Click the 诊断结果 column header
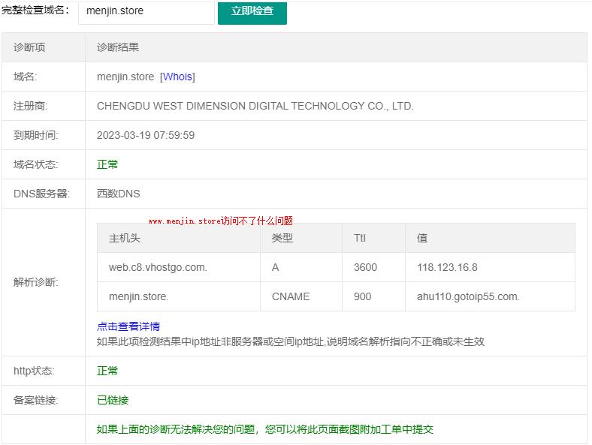The height and width of the screenshot is (445, 592). pyautogui.click(x=118, y=47)
